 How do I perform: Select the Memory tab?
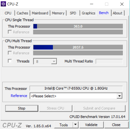pos(58,13)
